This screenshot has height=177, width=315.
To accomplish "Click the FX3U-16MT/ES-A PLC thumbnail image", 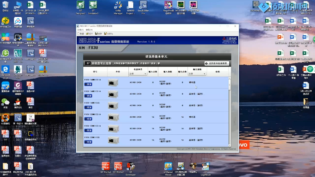I will pos(113,94).
